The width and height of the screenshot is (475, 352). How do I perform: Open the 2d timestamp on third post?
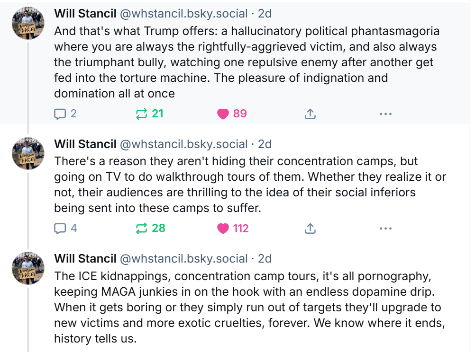click(x=265, y=259)
